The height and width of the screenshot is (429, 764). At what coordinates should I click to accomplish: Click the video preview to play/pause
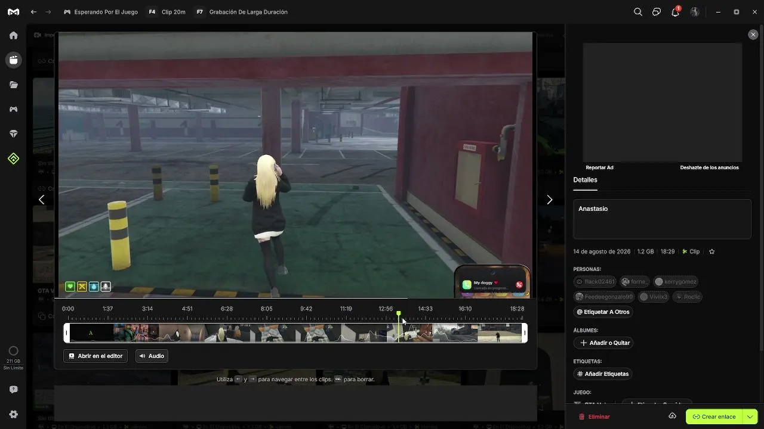(x=295, y=164)
